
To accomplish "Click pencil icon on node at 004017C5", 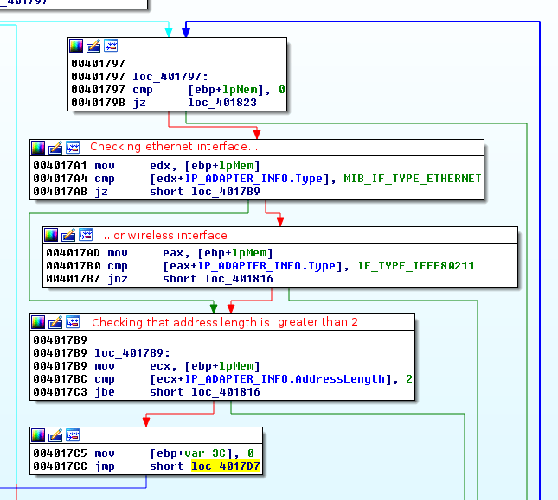I will (x=55, y=436).
